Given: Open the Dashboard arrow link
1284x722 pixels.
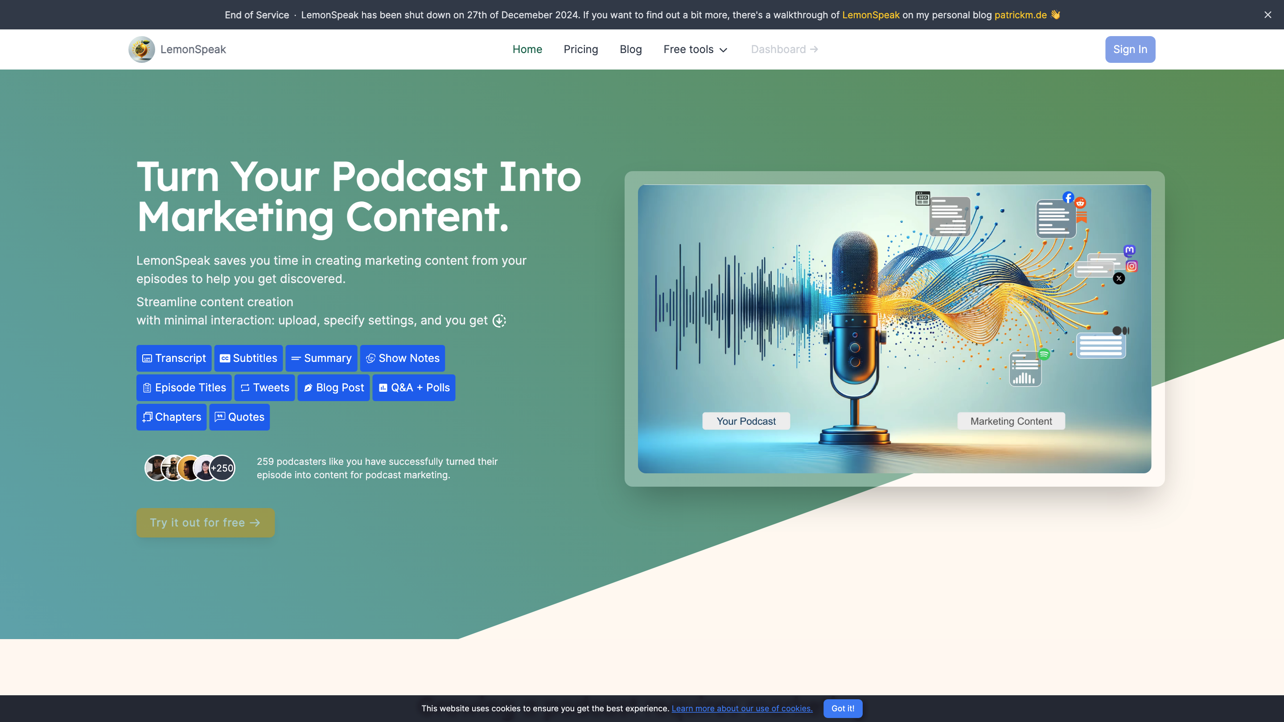Looking at the screenshot, I should (x=784, y=49).
